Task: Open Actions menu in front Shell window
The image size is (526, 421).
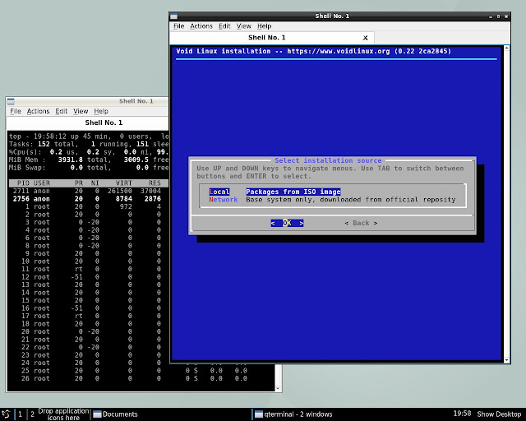Action: [201, 26]
